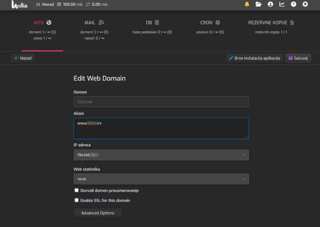Click the Hestia logo

click(19, 4)
